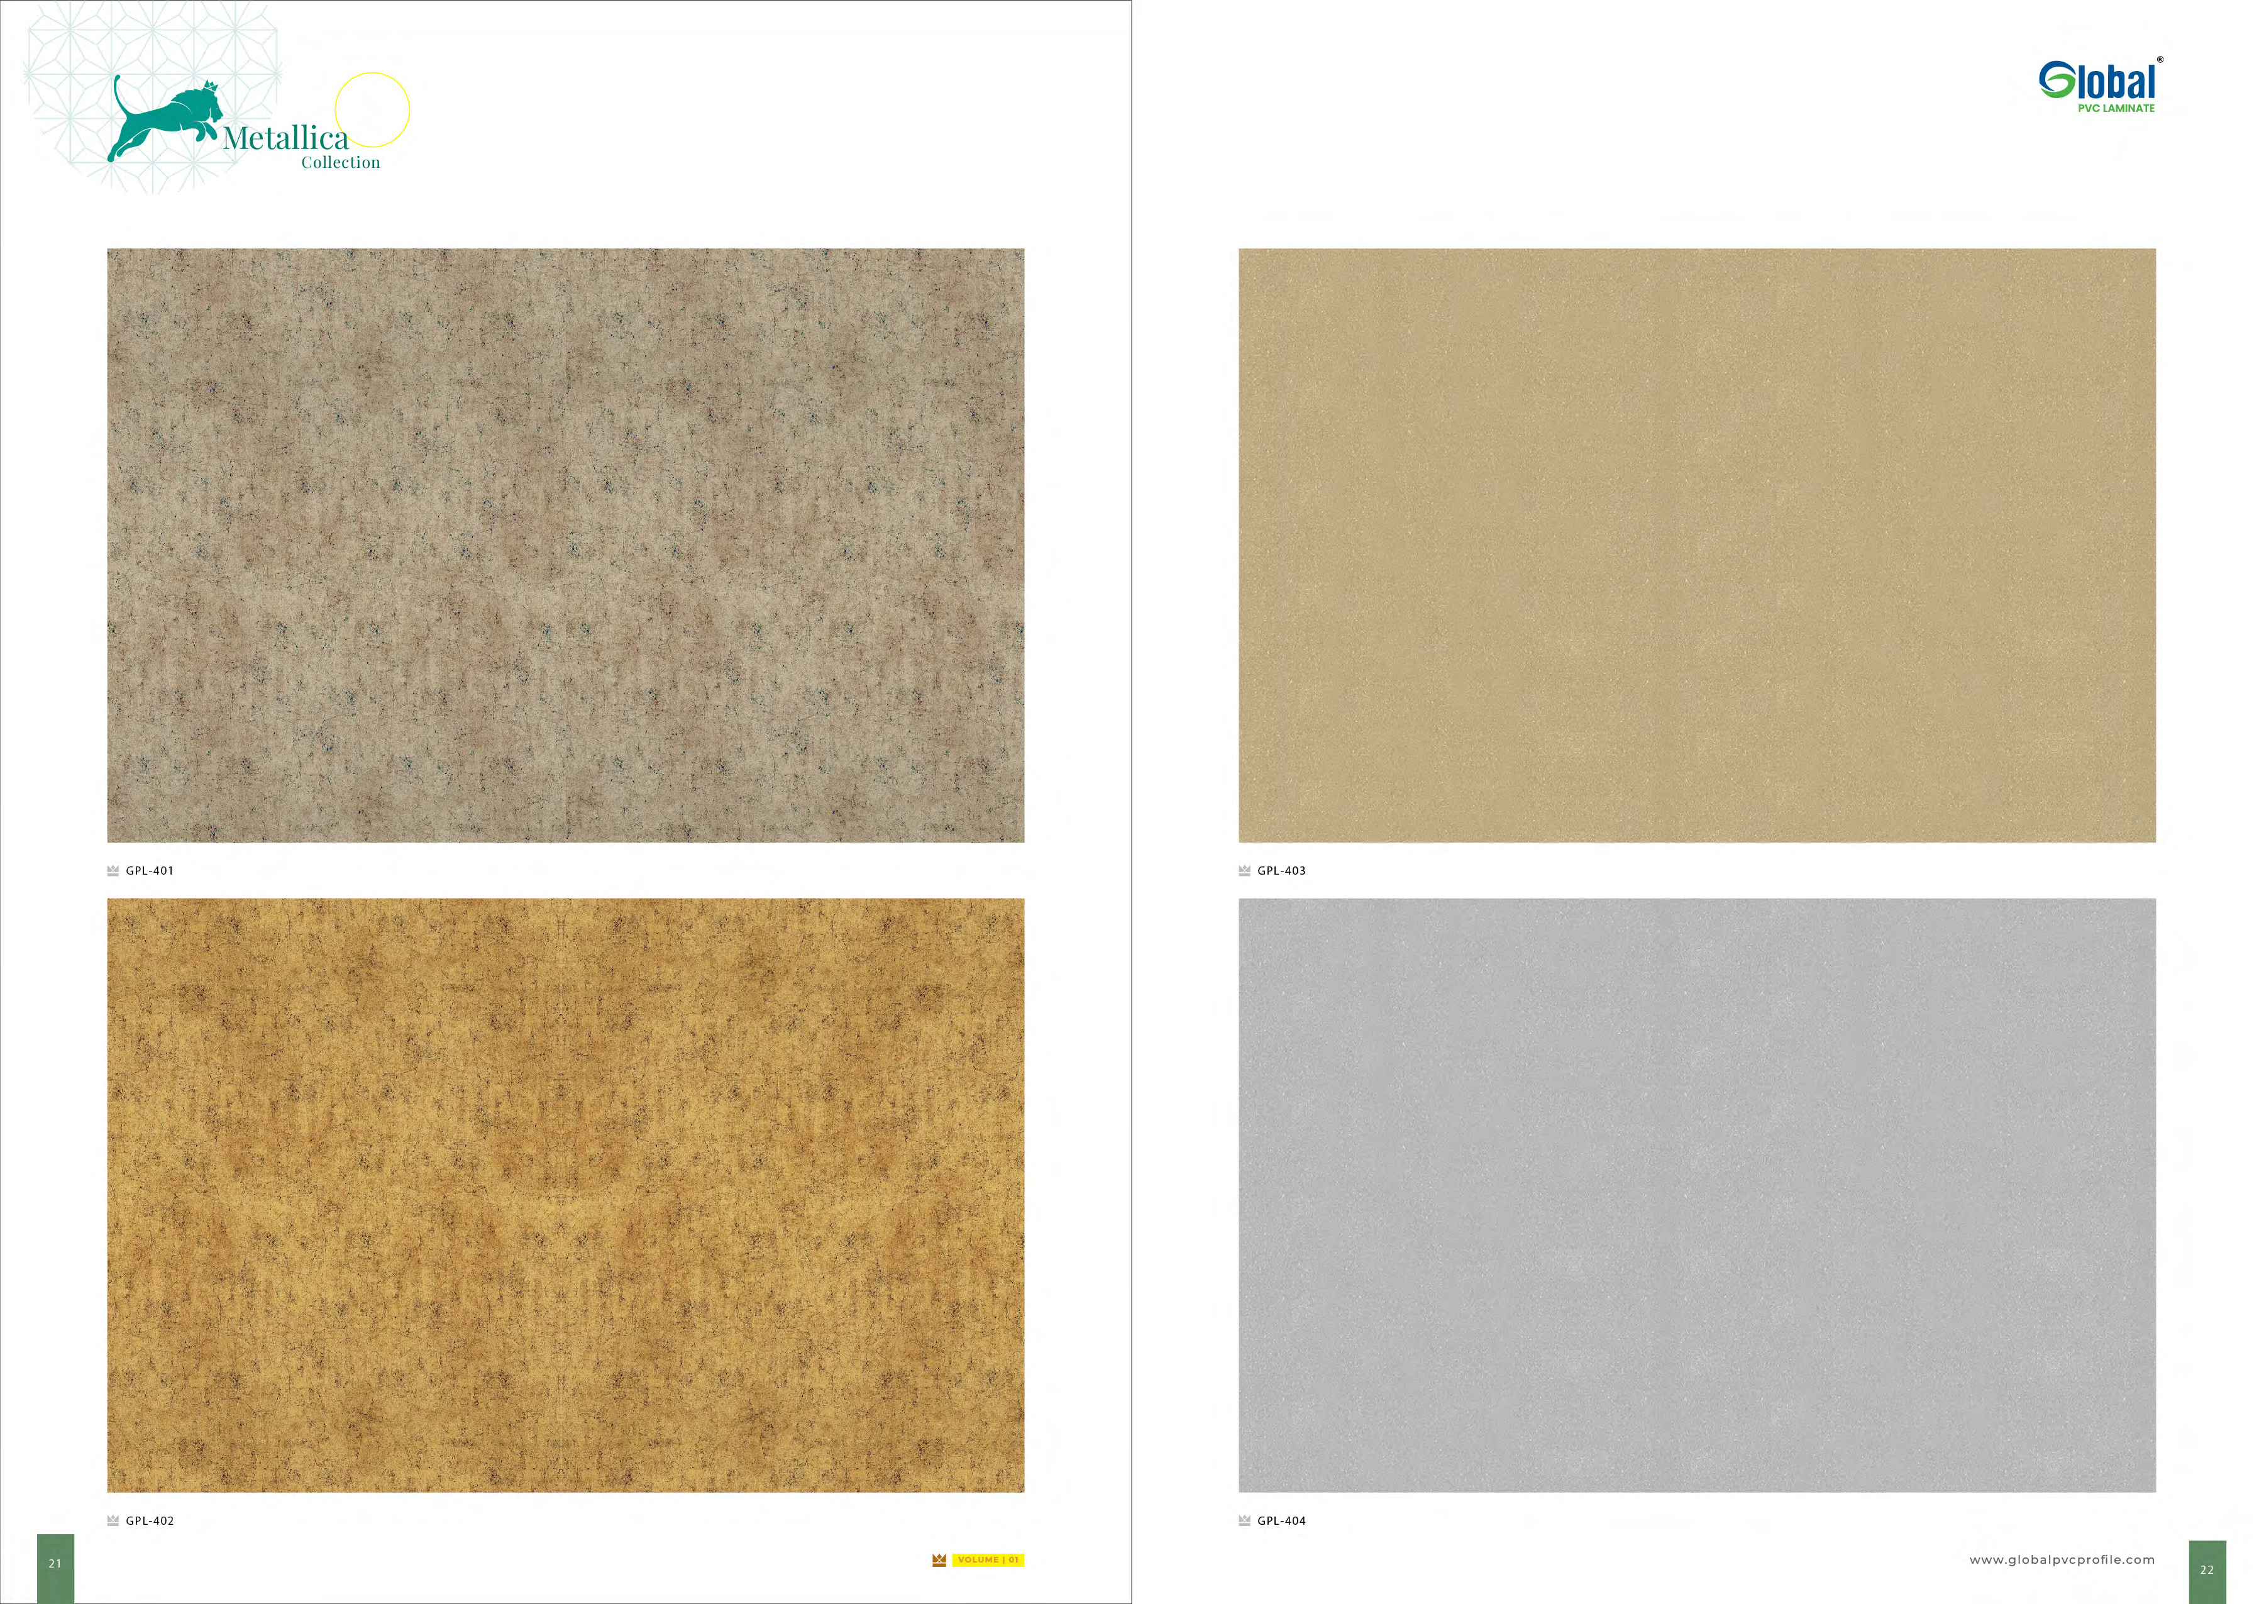This screenshot has height=1604, width=2264.
Task: Click the crown icon beside GPL-402
Action: click(x=113, y=1520)
